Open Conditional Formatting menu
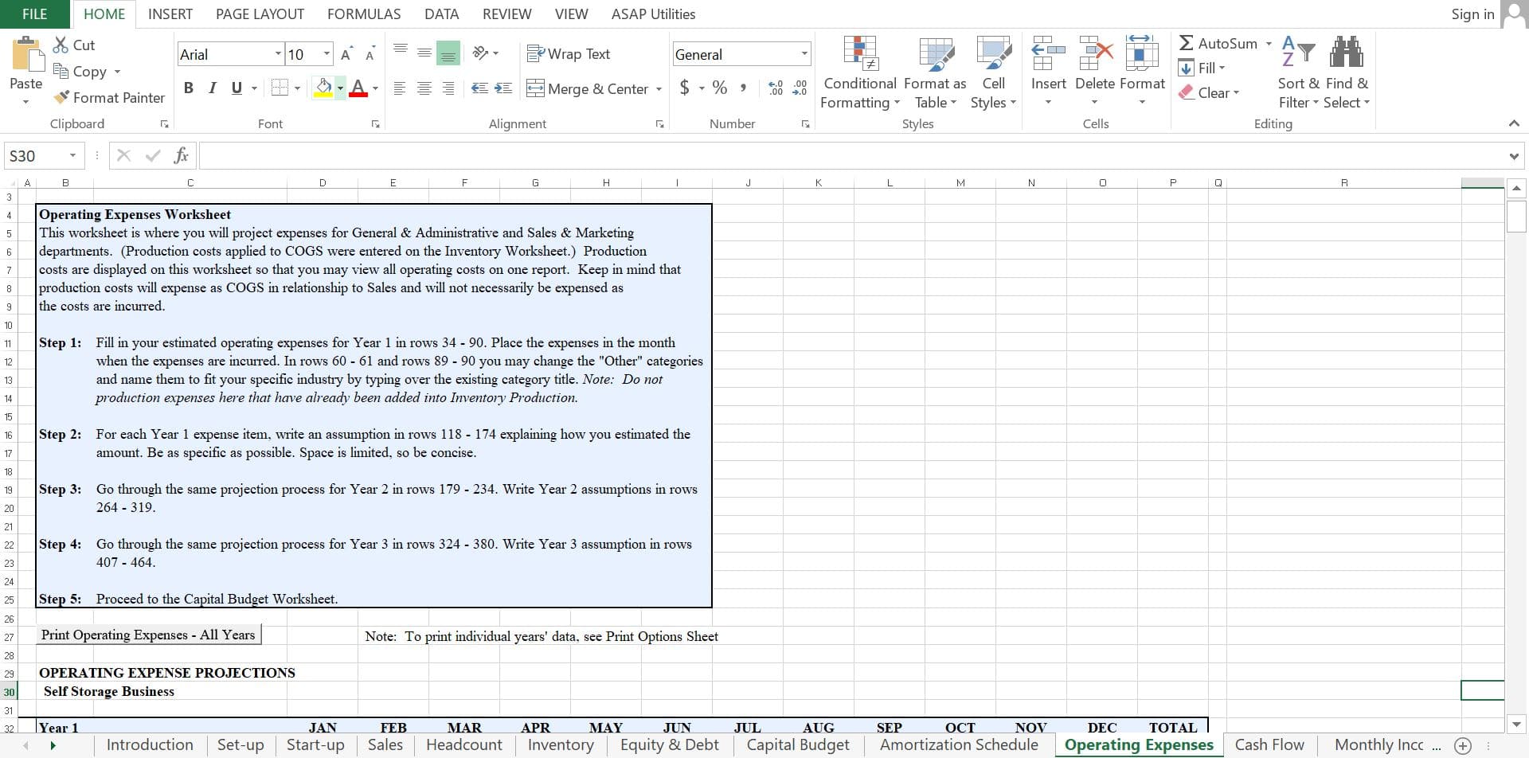1529x758 pixels. coord(860,73)
